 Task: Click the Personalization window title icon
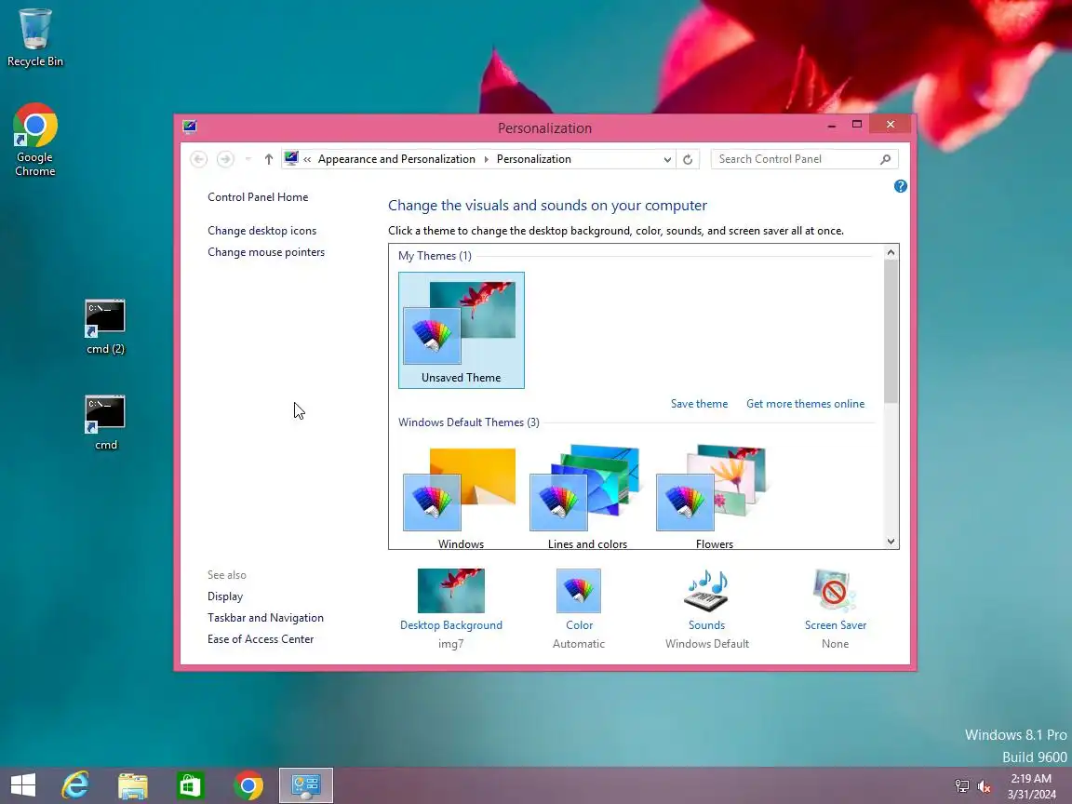click(x=190, y=127)
